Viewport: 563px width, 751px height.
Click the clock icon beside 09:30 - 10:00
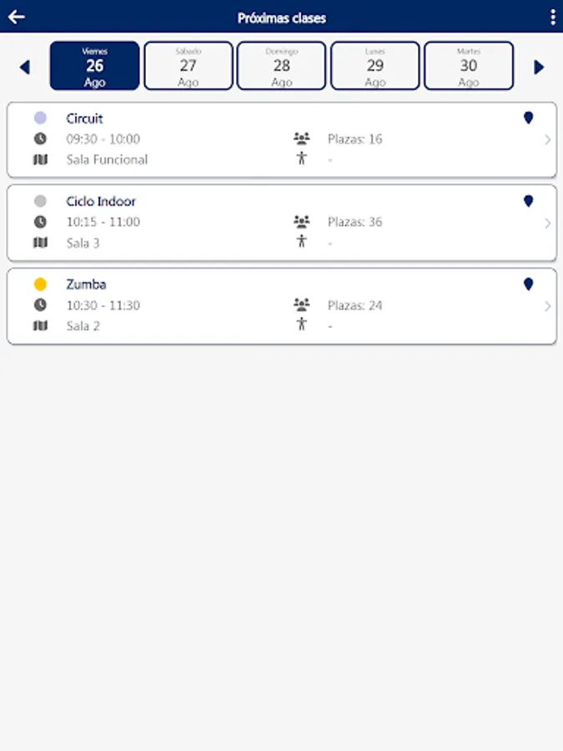pyautogui.click(x=40, y=139)
